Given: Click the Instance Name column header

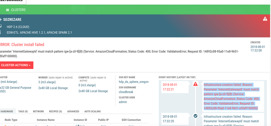Looking at the screenshot, I should click(x=46, y=120).
